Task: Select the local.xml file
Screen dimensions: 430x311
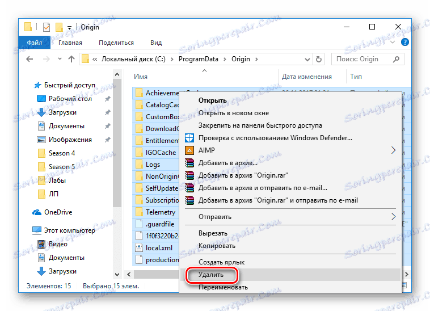Action: pyautogui.click(x=156, y=248)
